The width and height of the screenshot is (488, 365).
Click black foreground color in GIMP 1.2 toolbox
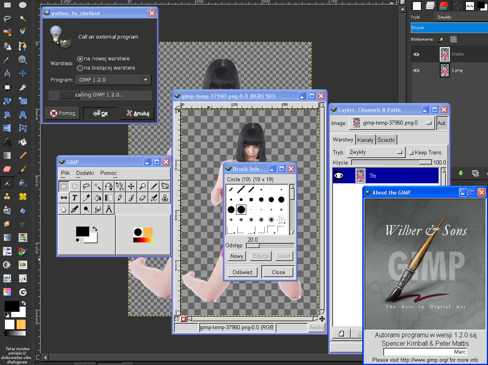(x=82, y=231)
